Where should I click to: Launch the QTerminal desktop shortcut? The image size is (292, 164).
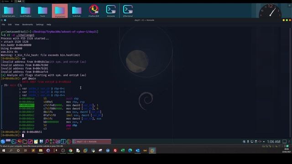pos(128,11)
